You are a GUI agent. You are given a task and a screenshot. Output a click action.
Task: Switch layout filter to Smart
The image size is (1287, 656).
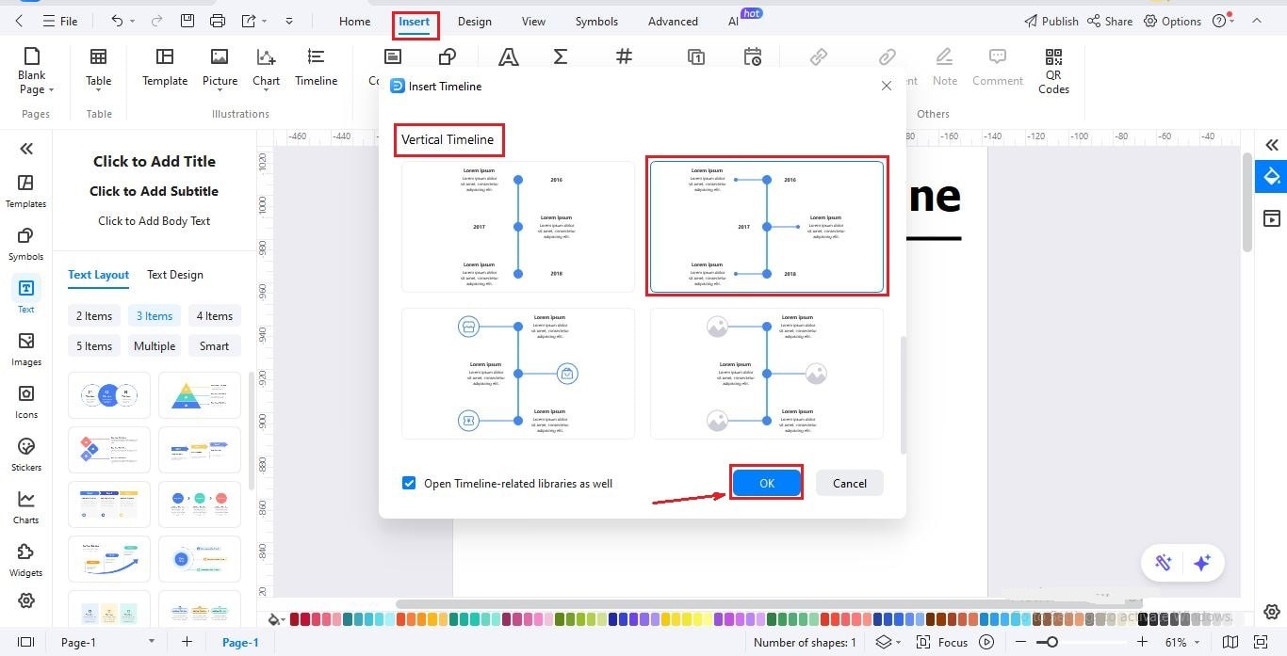point(214,345)
